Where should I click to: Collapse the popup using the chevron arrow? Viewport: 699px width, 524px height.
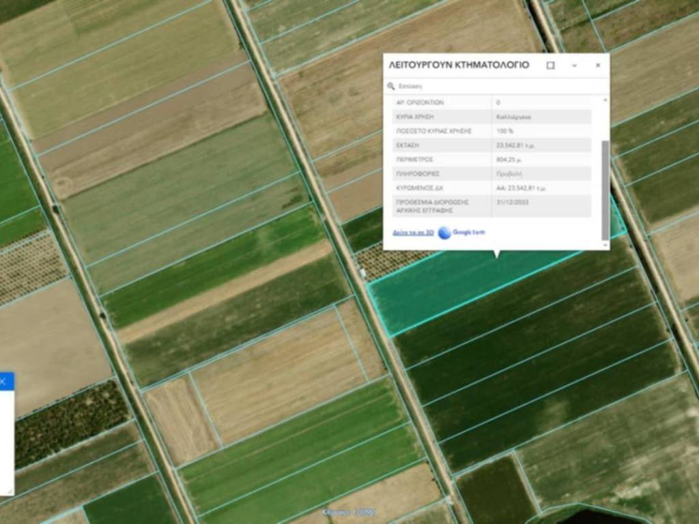tap(574, 65)
